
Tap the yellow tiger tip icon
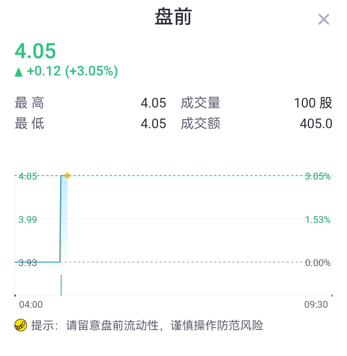tap(21, 325)
